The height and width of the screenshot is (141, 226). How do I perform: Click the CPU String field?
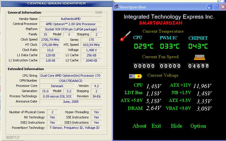70,76
